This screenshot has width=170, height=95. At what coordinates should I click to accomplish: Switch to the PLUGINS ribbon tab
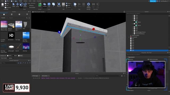coord(39,1)
